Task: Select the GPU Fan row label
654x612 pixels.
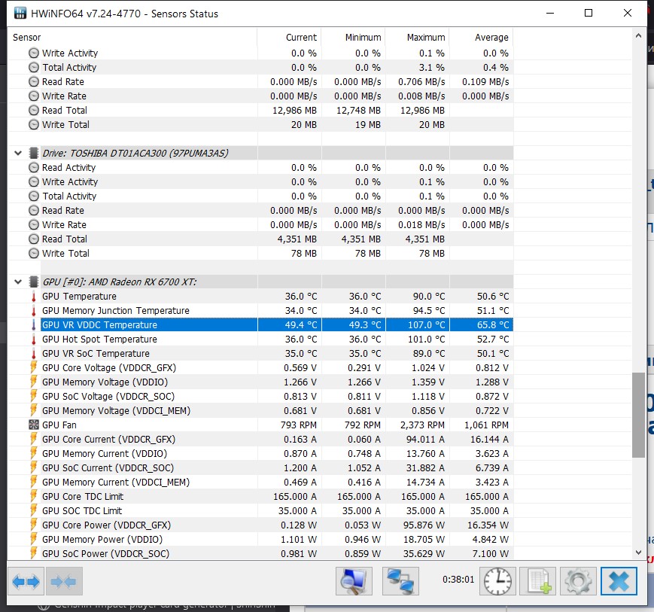Action: click(x=59, y=425)
